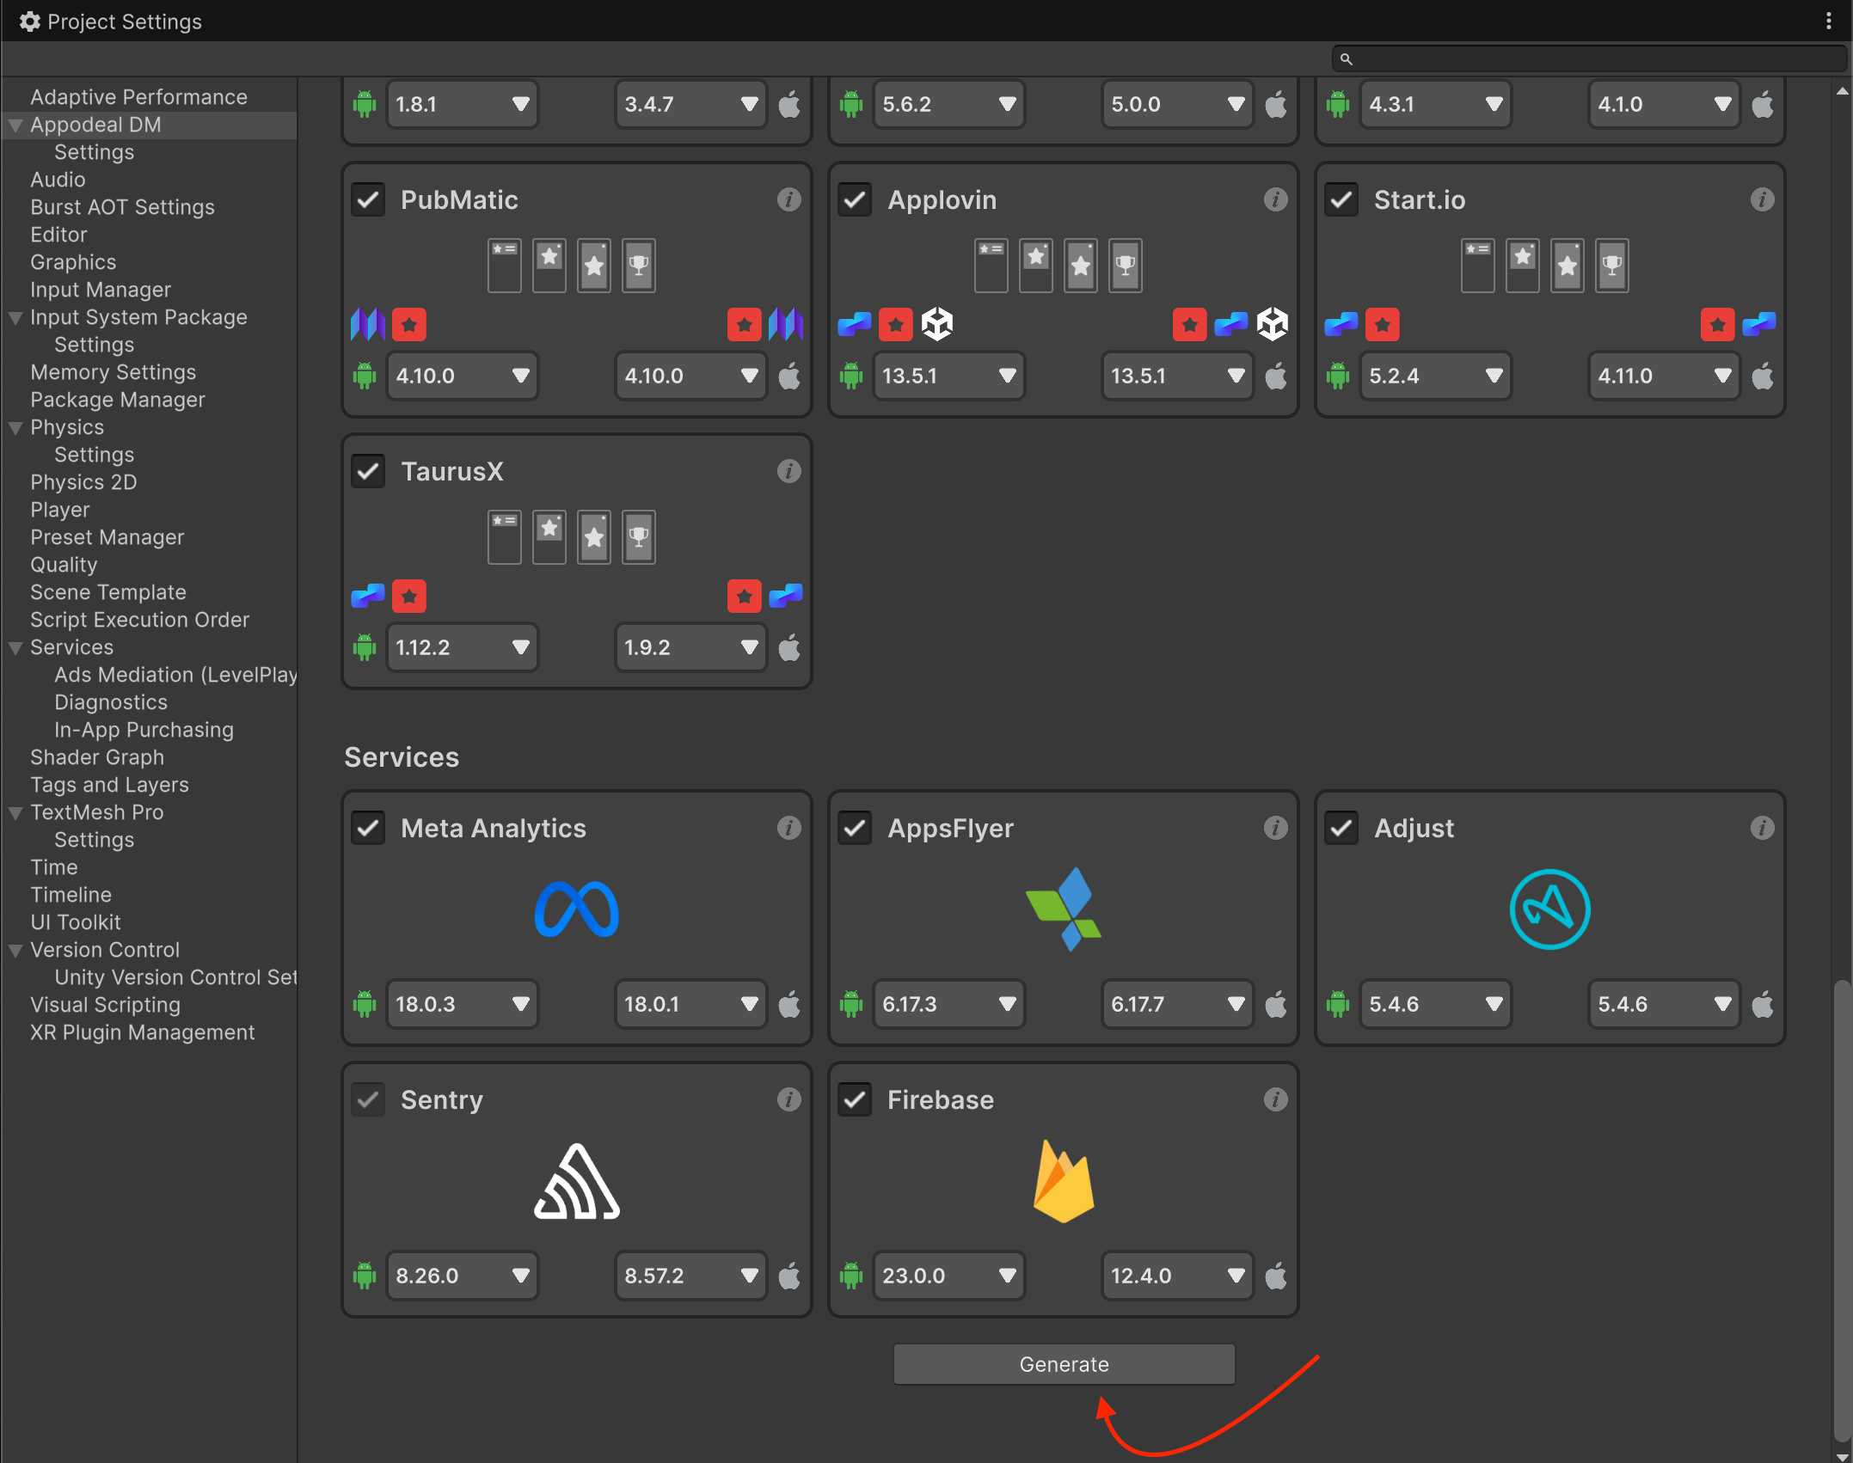Select Player in the settings list

point(60,510)
